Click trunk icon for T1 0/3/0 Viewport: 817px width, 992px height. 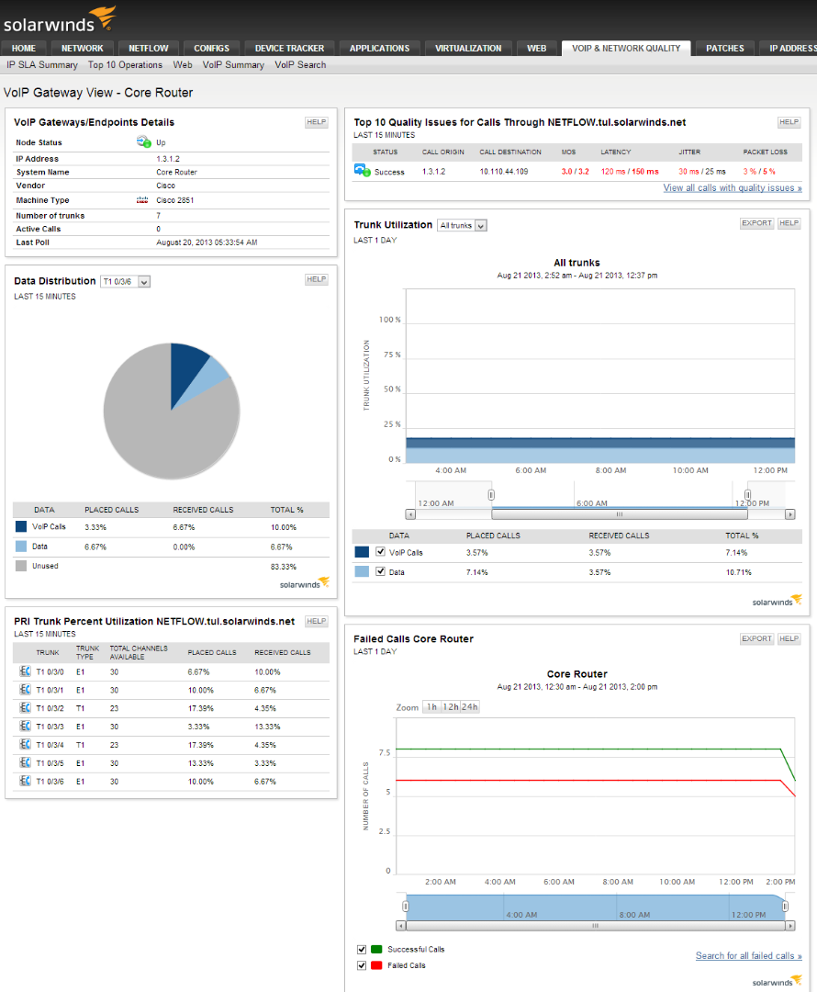(x=25, y=671)
